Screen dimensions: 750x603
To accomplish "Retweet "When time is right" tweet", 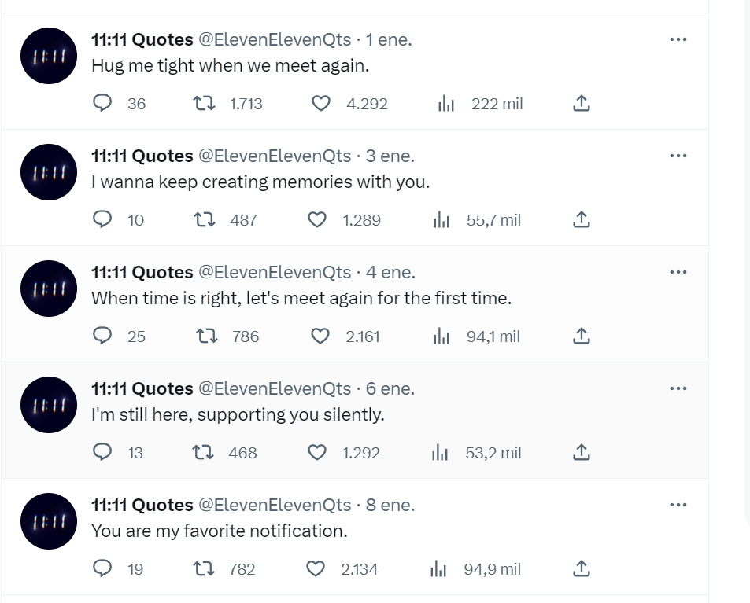I will tap(207, 336).
